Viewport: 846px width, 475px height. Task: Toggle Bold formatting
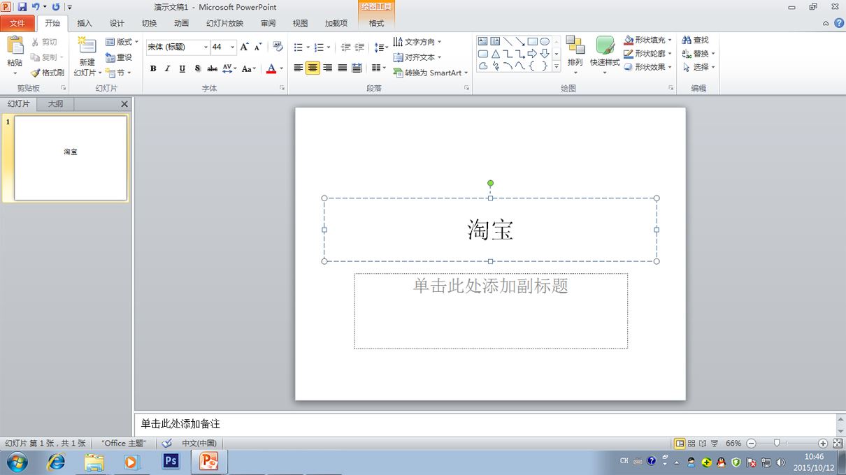(x=153, y=68)
